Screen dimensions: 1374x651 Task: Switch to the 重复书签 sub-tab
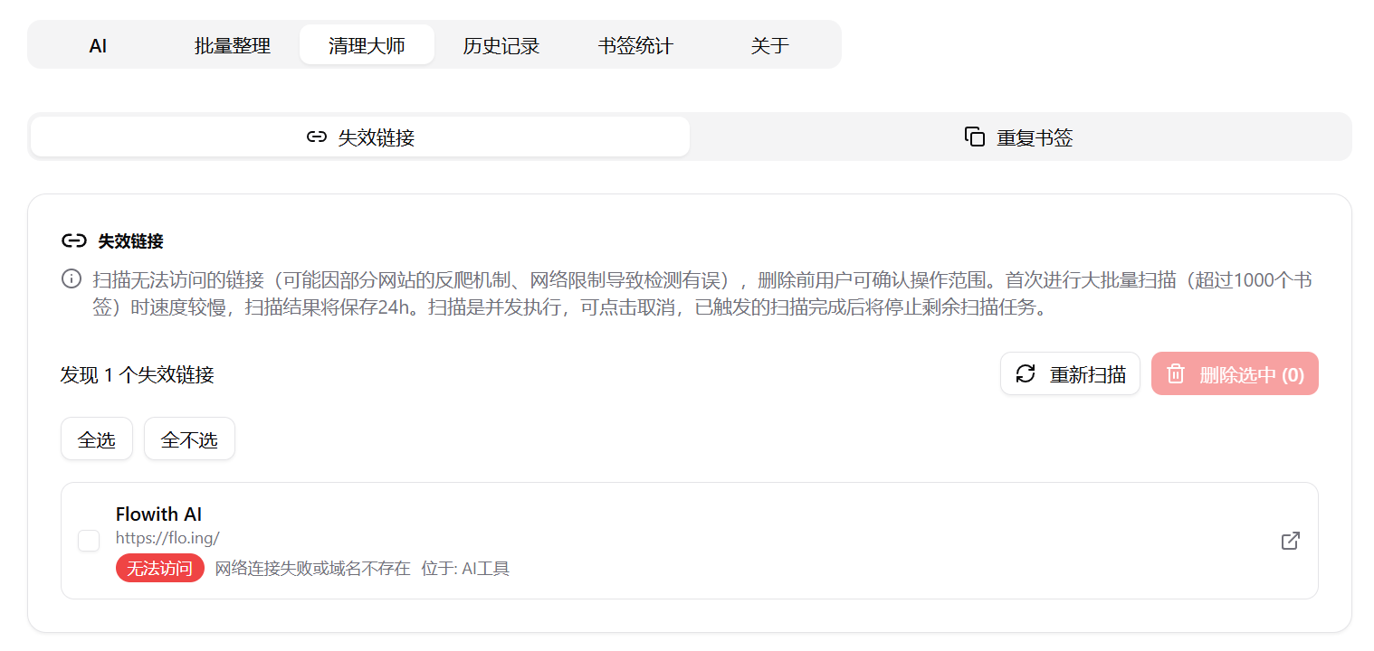point(1019,137)
